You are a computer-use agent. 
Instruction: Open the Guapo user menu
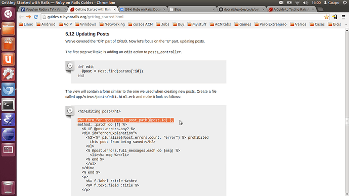(332, 3)
